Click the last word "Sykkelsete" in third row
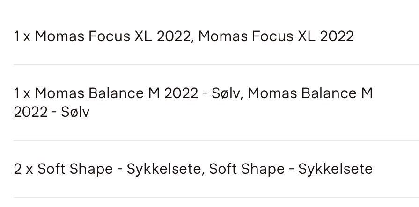The height and width of the screenshot is (207, 419). coord(335,169)
